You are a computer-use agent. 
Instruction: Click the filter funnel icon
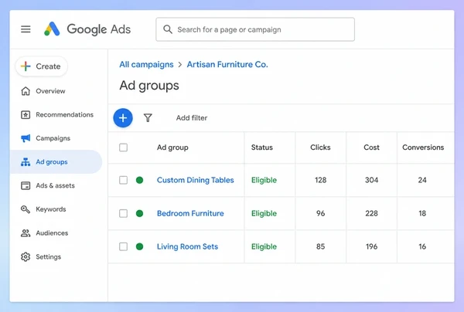pyautogui.click(x=148, y=118)
